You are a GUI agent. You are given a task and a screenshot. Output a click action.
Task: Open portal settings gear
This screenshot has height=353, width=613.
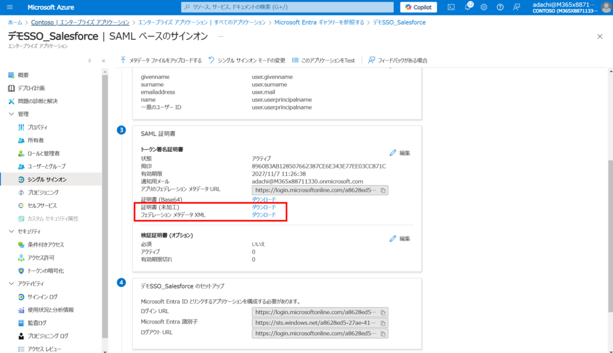click(484, 7)
